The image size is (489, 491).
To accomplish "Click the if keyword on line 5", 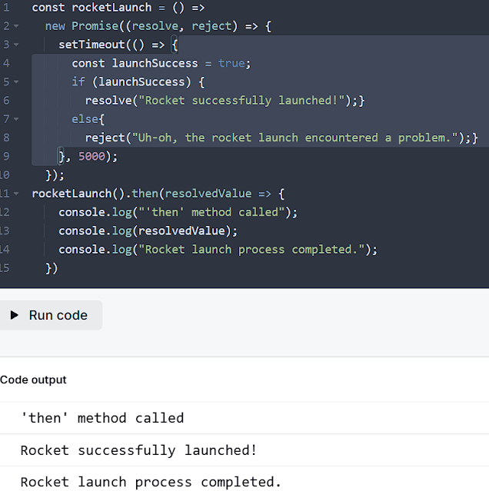I will click(x=78, y=82).
